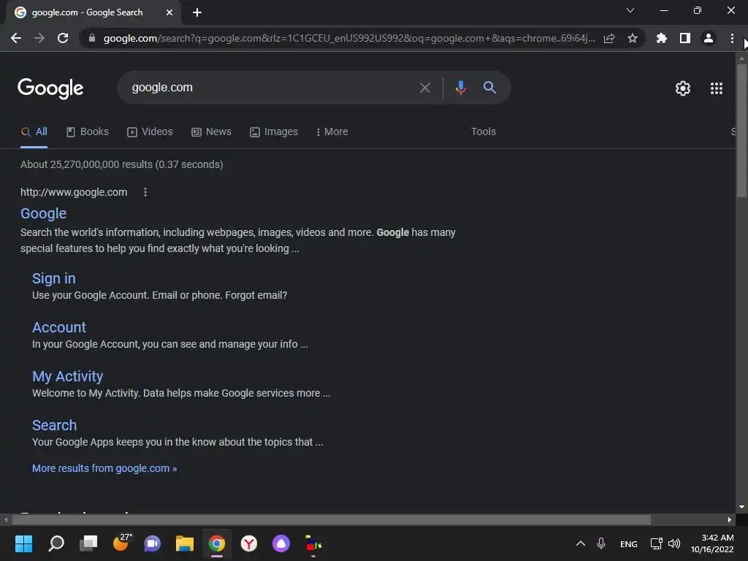Open the Chrome profile avatar

pos(709,38)
